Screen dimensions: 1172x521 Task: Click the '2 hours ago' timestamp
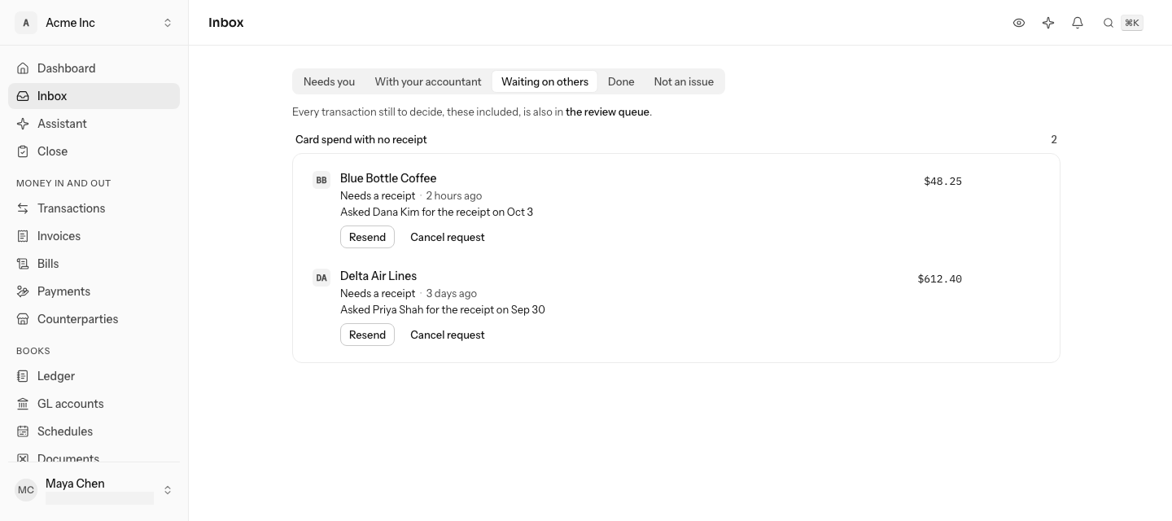point(454,195)
